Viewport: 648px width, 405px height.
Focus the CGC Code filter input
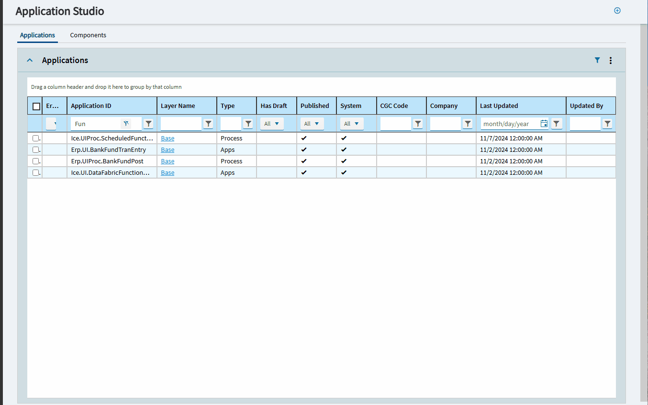point(395,124)
